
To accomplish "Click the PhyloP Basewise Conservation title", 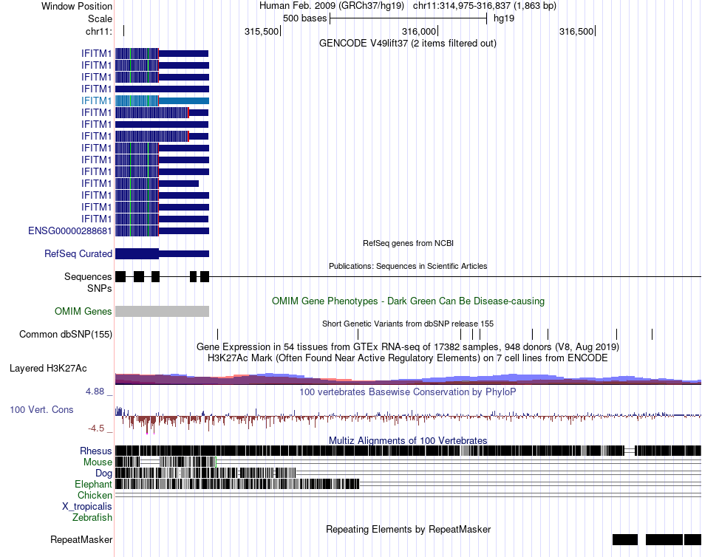I will click(x=408, y=392).
